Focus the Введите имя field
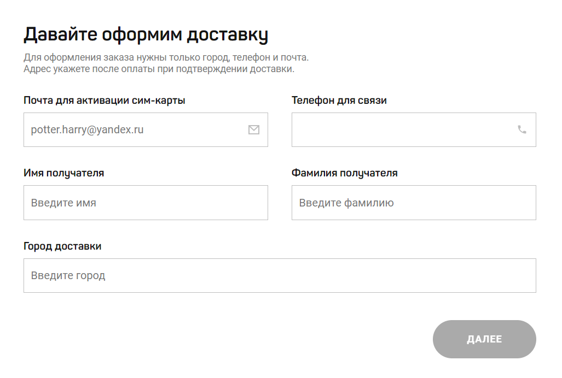562x378 pixels. click(x=137, y=203)
